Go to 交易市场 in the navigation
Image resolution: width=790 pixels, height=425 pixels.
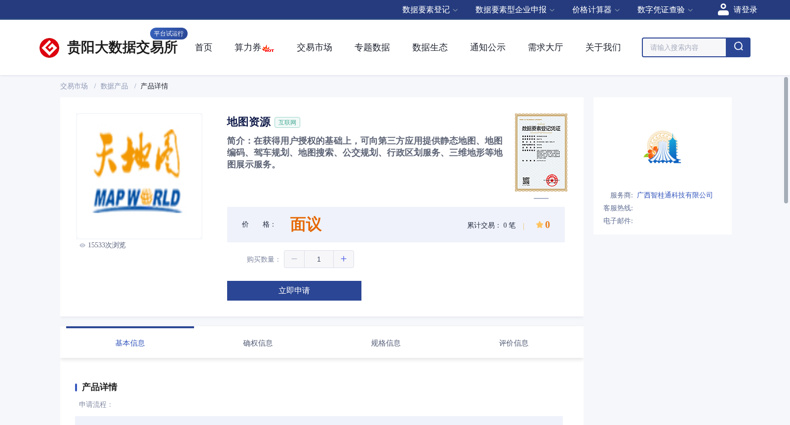click(315, 47)
